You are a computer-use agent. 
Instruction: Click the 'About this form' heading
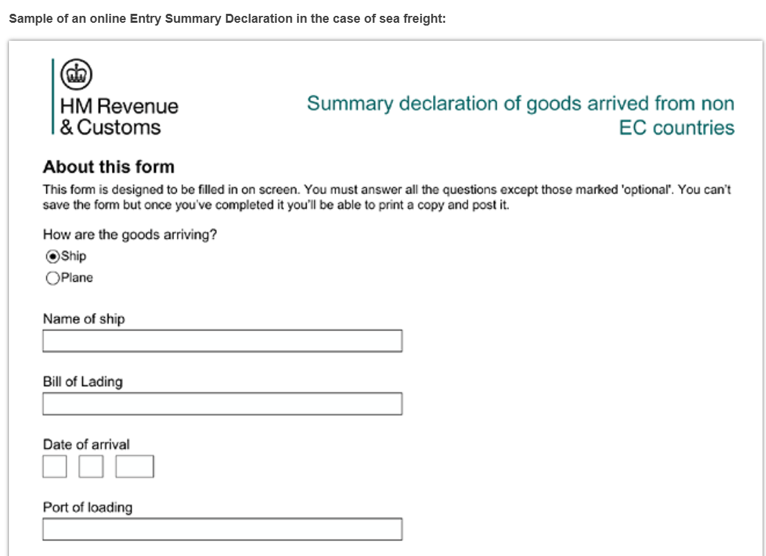coord(108,167)
